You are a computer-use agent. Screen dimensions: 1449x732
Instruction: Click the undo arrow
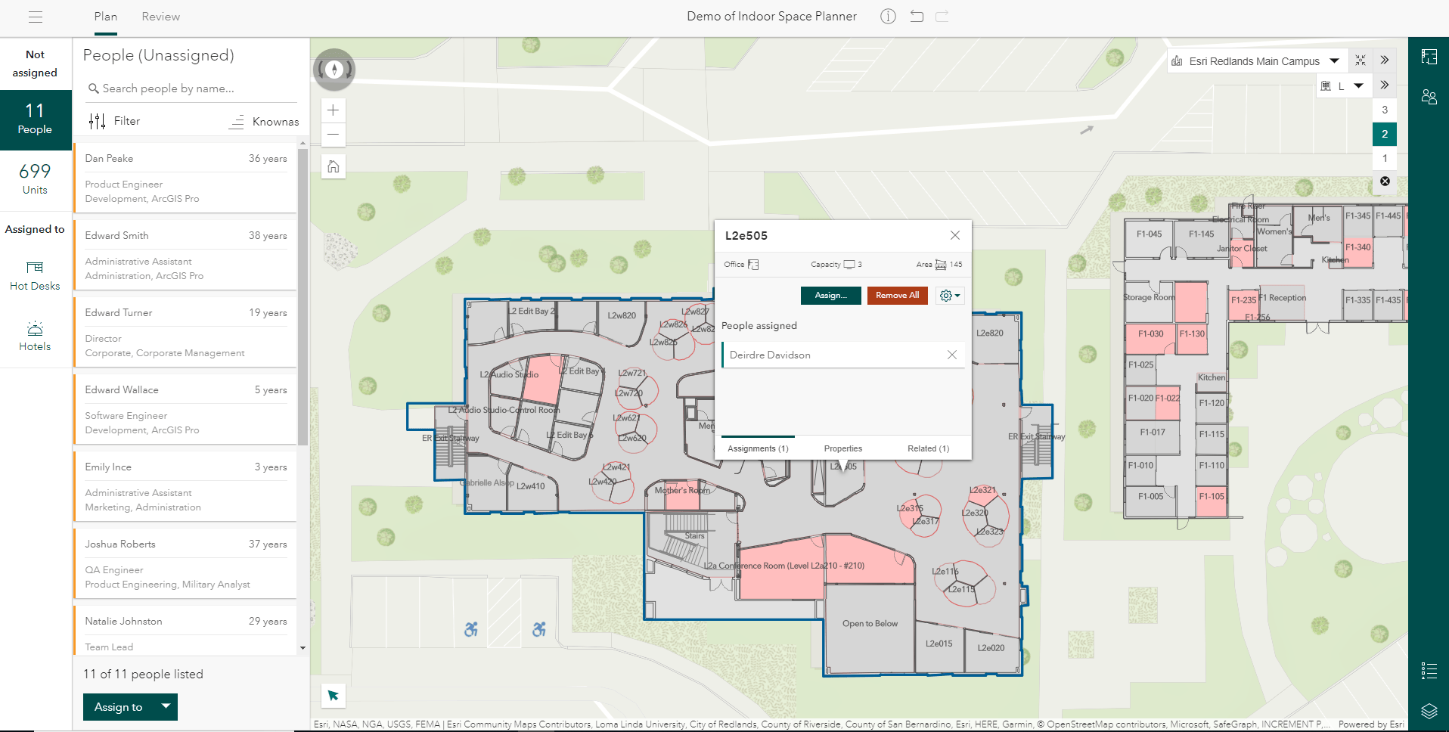tap(916, 16)
